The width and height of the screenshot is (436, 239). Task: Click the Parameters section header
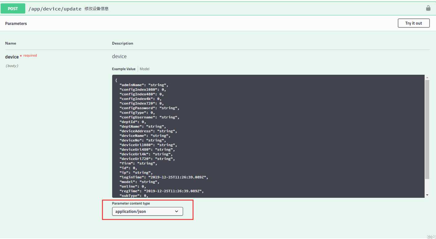(x=16, y=23)
